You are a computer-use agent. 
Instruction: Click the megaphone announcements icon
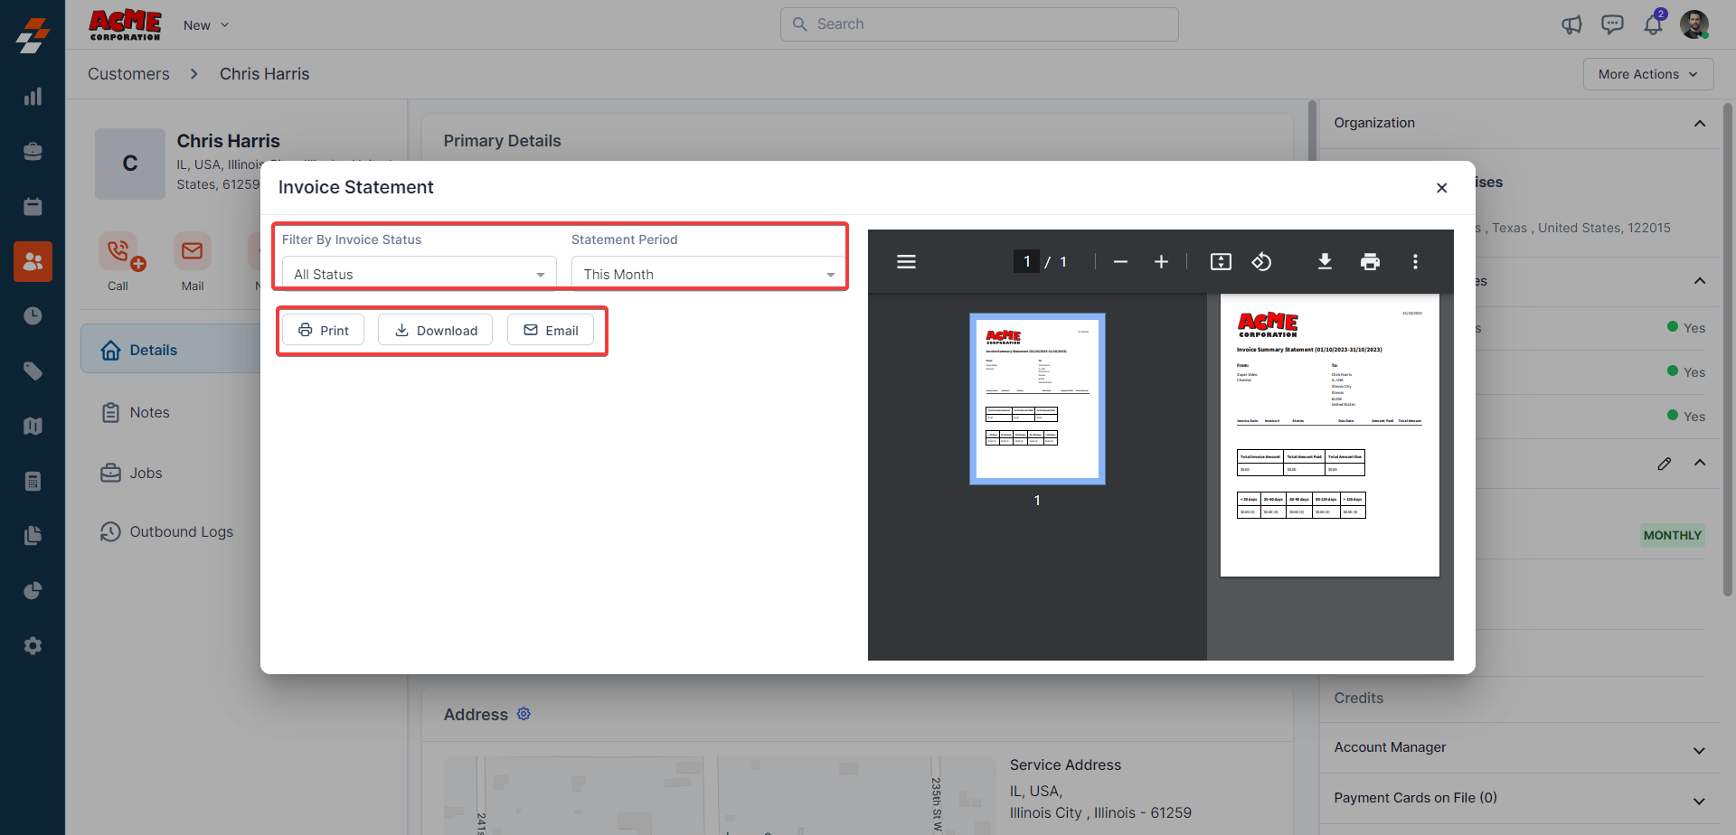(1571, 24)
